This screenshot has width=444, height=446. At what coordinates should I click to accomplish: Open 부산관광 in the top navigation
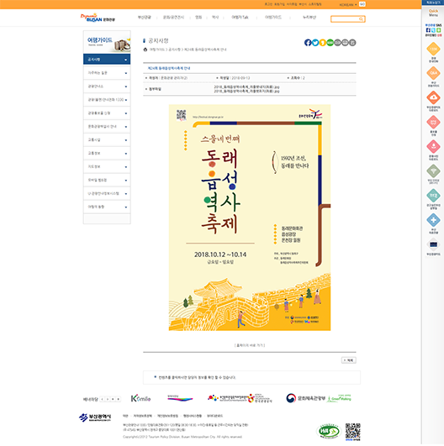coord(145,18)
